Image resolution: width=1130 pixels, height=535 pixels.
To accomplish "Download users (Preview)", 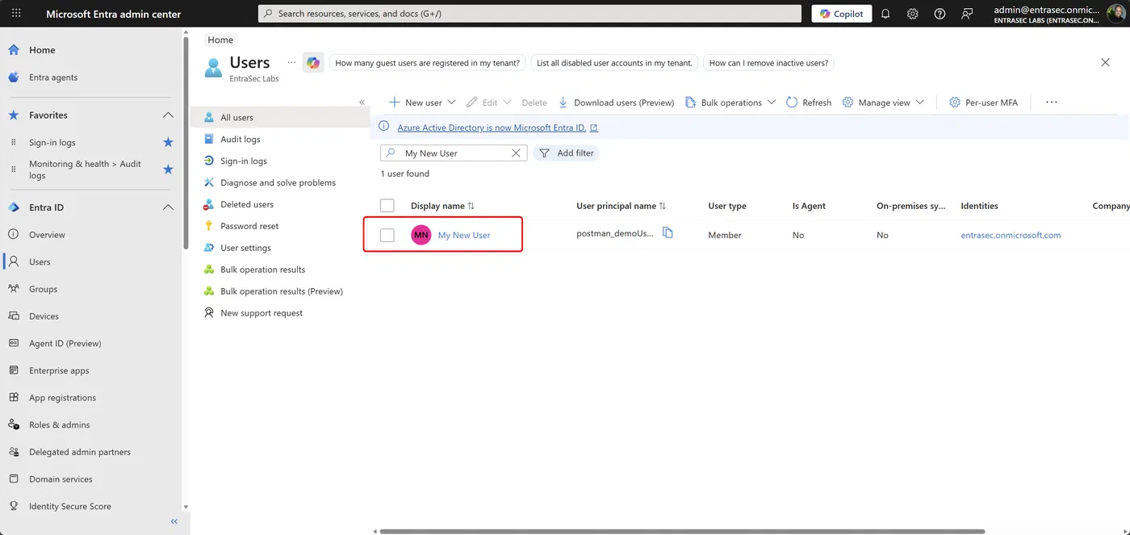I will (x=616, y=102).
